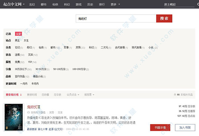Click the red 搜索 button
The height and width of the screenshot is (136, 199).
tap(164, 19)
